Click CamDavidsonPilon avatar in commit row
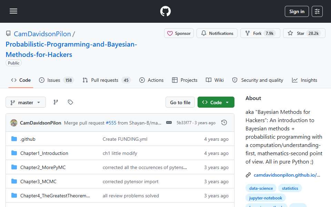The height and width of the screenshot is (207, 331). (14, 123)
